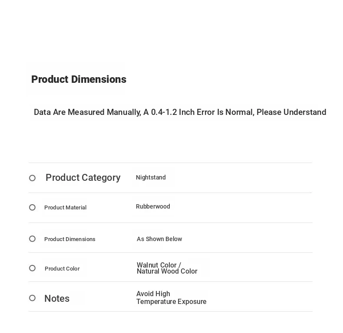Click the Rubberwood material value
Image resolution: width=343 pixels, height=333 pixels.
[x=153, y=206]
